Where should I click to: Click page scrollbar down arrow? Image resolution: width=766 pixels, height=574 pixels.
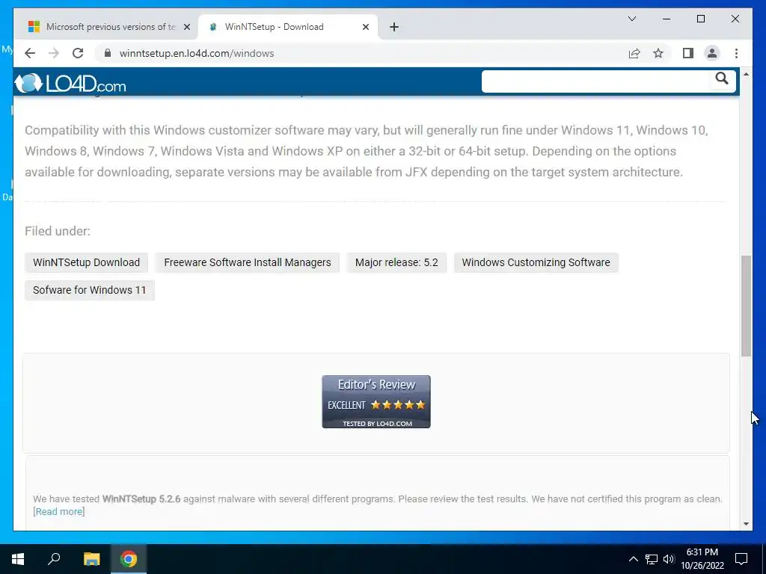746,524
